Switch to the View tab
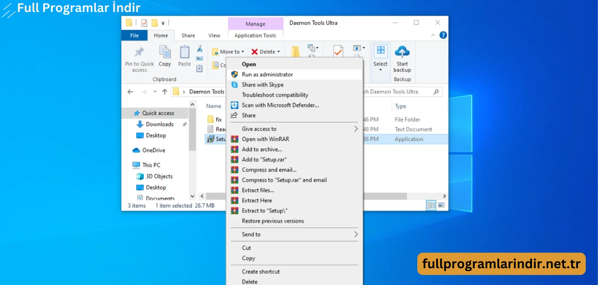Screen dimensions: 598x285 [214, 35]
